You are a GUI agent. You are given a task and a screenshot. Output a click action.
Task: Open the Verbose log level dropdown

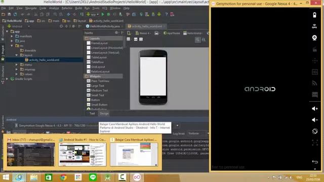tap(198, 133)
